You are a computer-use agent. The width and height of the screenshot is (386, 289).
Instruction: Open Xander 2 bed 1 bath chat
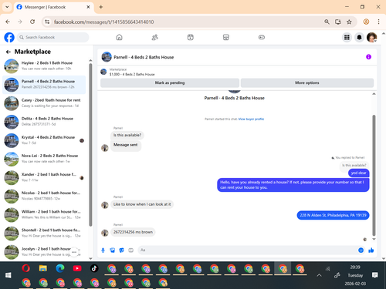tap(44, 177)
